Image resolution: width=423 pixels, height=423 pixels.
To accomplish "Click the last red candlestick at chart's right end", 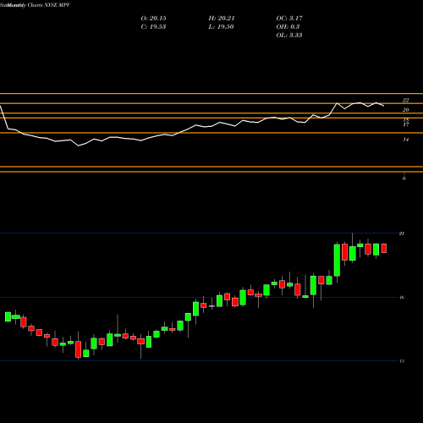I will tap(384, 248).
